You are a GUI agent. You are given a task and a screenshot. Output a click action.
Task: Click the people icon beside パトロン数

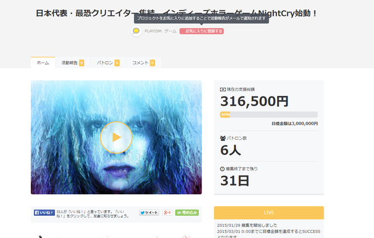click(223, 138)
